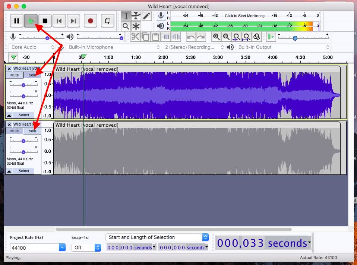Select the Draw pencil tool
357x265 pixels.
pos(146,16)
